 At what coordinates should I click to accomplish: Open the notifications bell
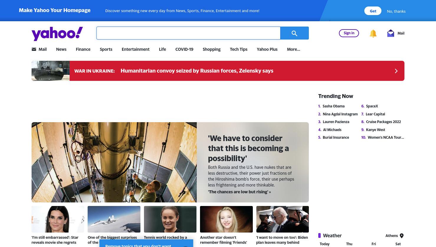[x=373, y=33]
